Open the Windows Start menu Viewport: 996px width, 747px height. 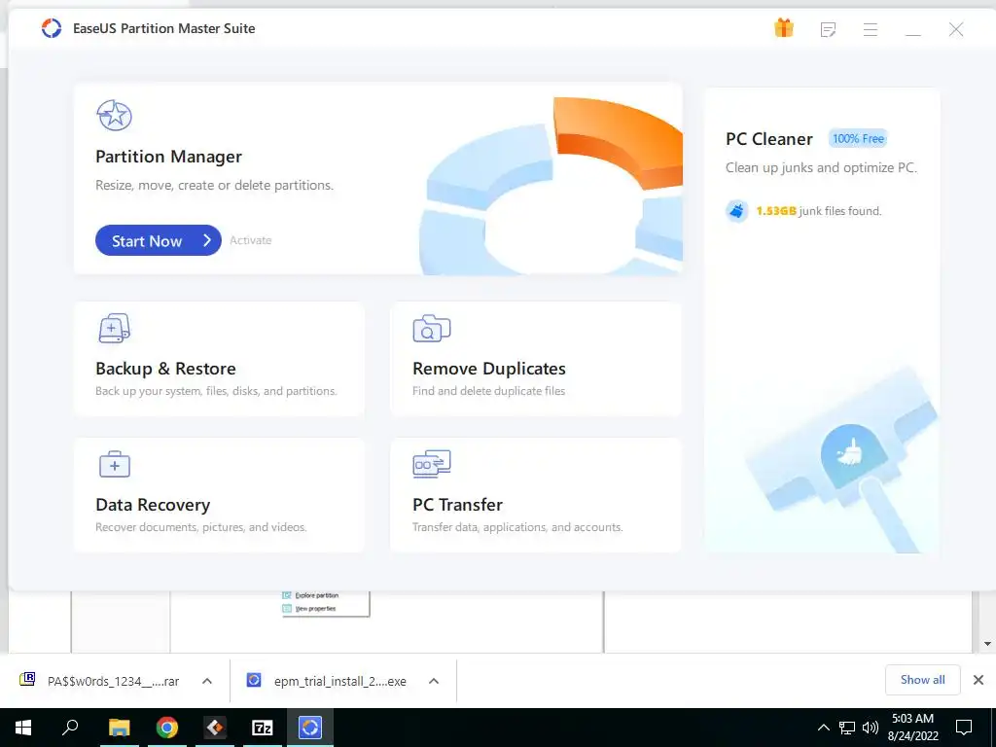pos(23,728)
